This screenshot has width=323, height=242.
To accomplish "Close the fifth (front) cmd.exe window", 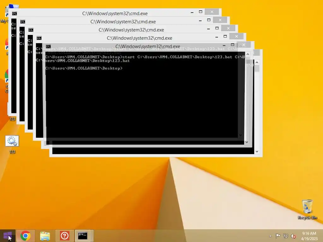I will click(244, 45).
